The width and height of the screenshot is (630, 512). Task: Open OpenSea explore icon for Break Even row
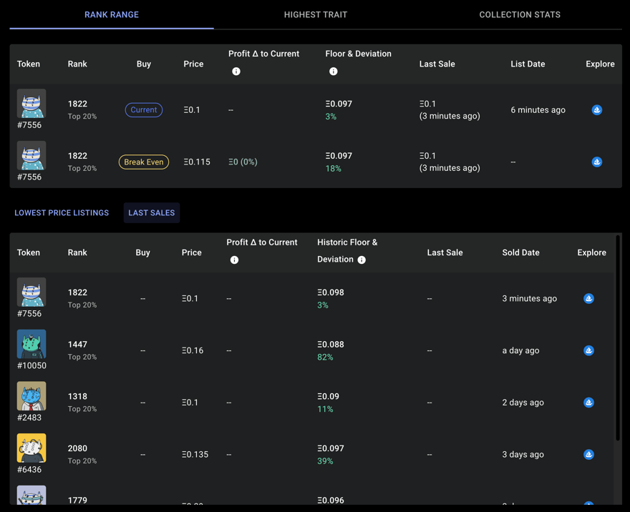[x=596, y=162]
